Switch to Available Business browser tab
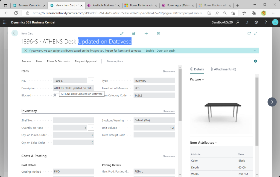 (104, 5)
